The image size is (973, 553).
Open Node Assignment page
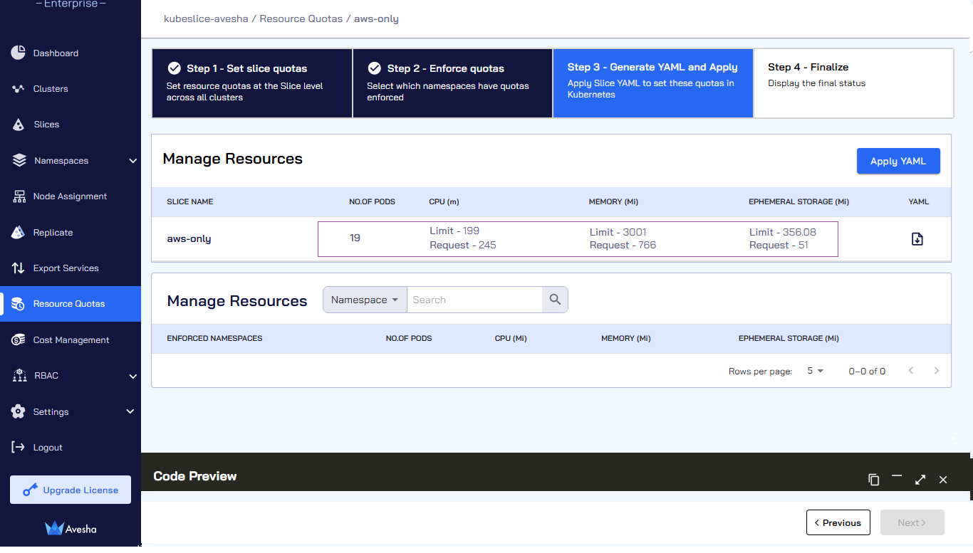click(70, 196)
